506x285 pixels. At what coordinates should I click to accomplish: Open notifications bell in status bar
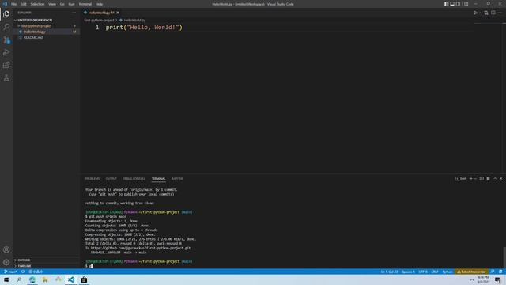(x=500, y=272)
